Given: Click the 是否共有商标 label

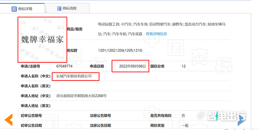Looking at the screenshot, I should pos(161,116).
